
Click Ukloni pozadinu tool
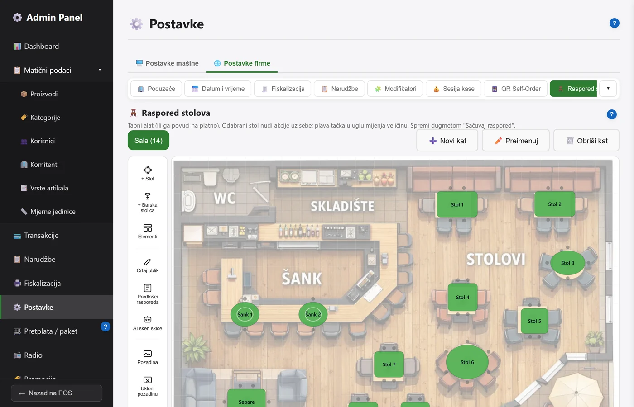point(148,386)
